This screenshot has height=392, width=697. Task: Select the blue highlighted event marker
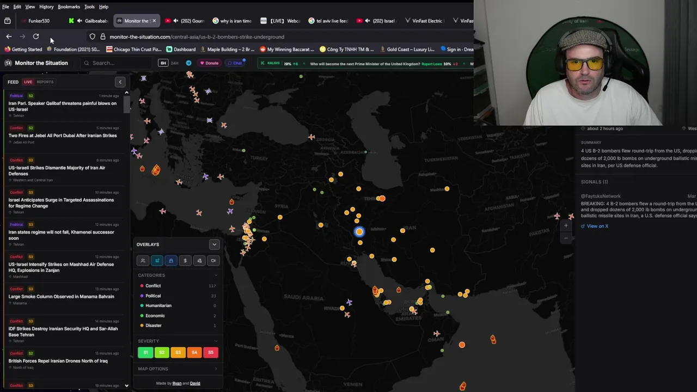pos(359,232)
